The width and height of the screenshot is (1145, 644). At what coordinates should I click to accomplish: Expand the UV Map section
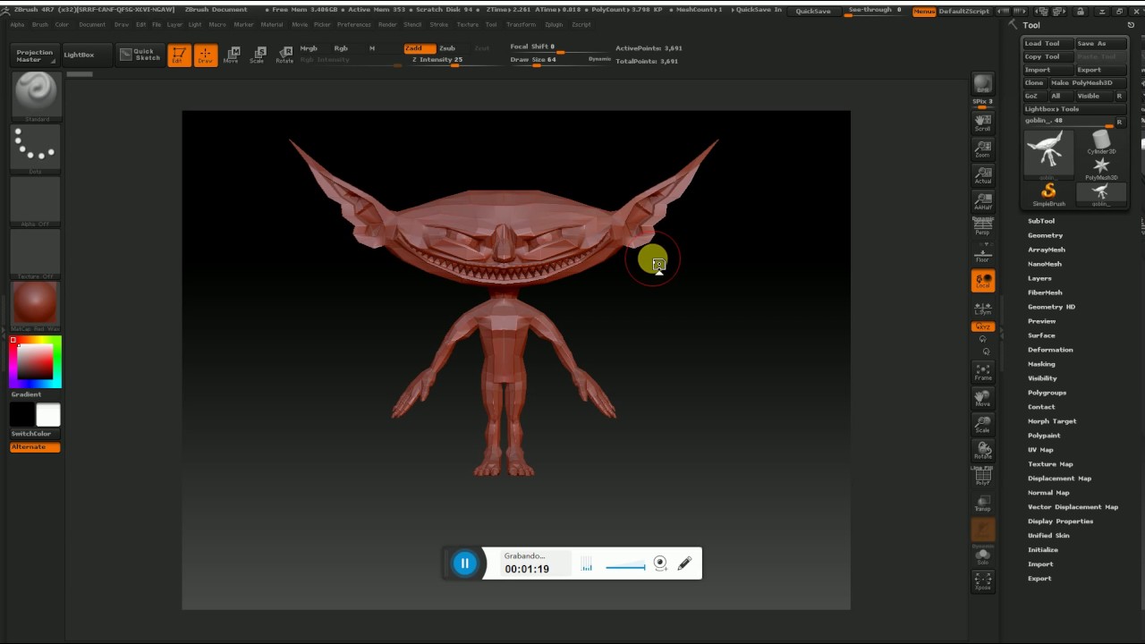click(1040, 450)
